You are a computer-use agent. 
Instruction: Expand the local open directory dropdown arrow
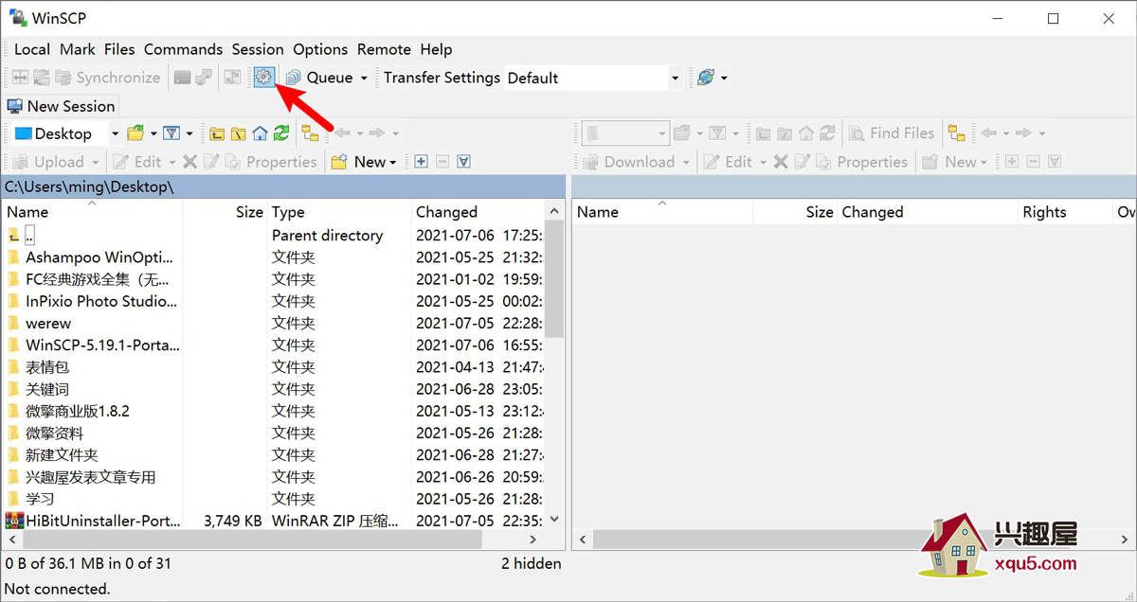pyautogui.click(x=153, y=134)
